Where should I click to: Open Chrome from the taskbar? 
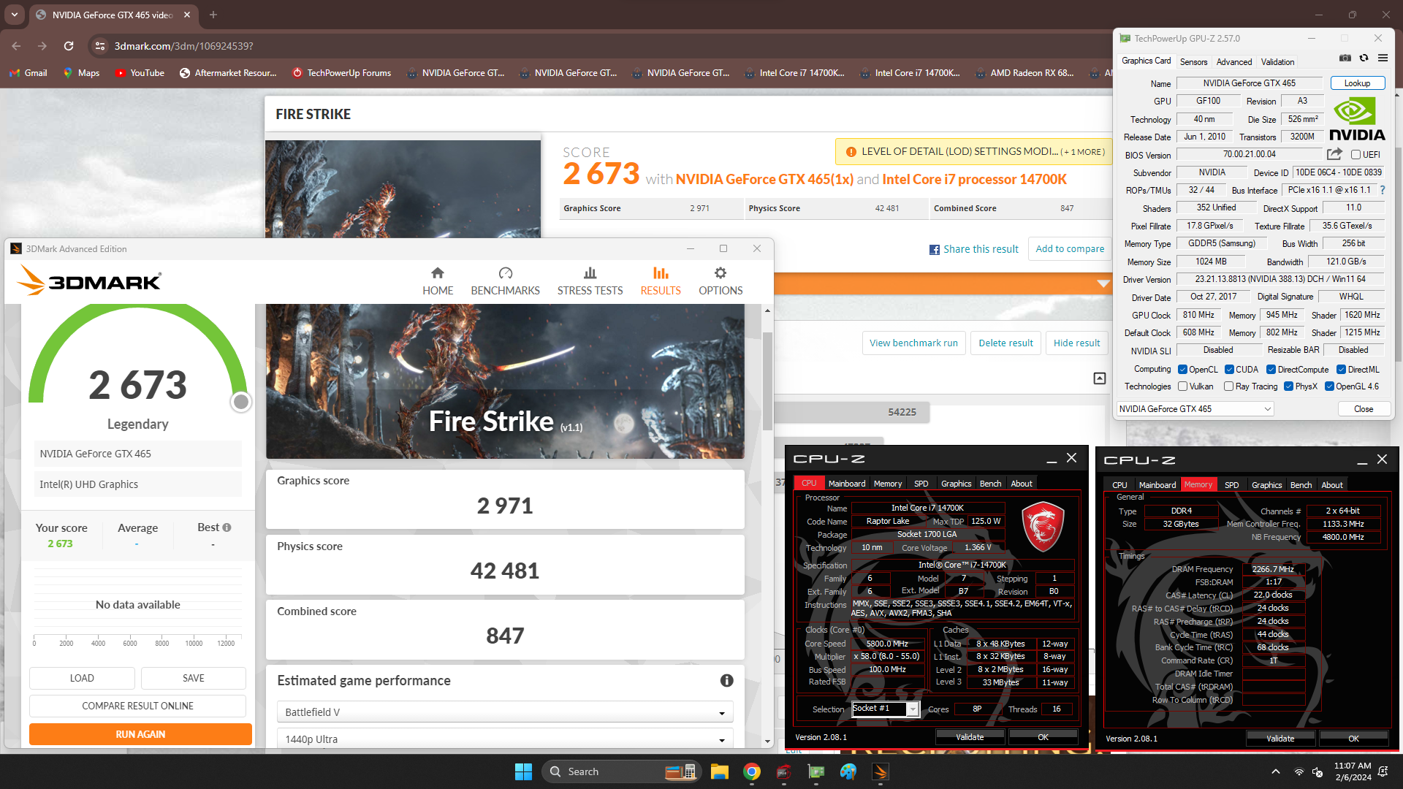752,771
